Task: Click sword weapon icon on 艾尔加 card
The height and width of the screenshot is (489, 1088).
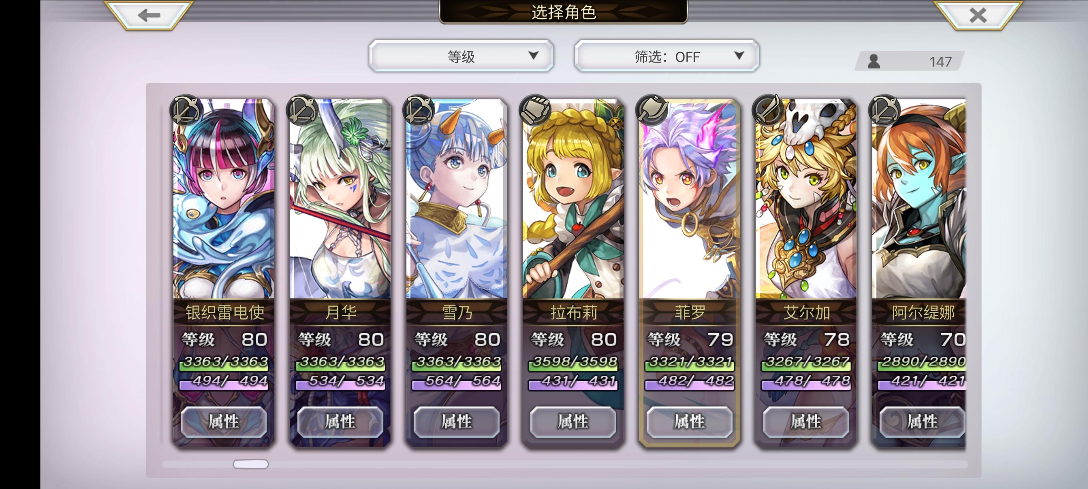Action: [x=768, y=110]
